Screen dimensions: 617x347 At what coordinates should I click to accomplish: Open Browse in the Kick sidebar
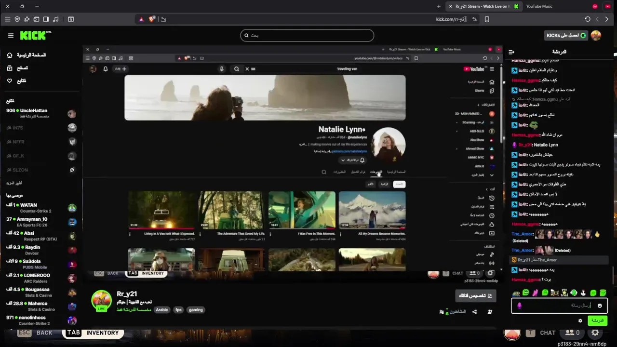coord(17,68)
